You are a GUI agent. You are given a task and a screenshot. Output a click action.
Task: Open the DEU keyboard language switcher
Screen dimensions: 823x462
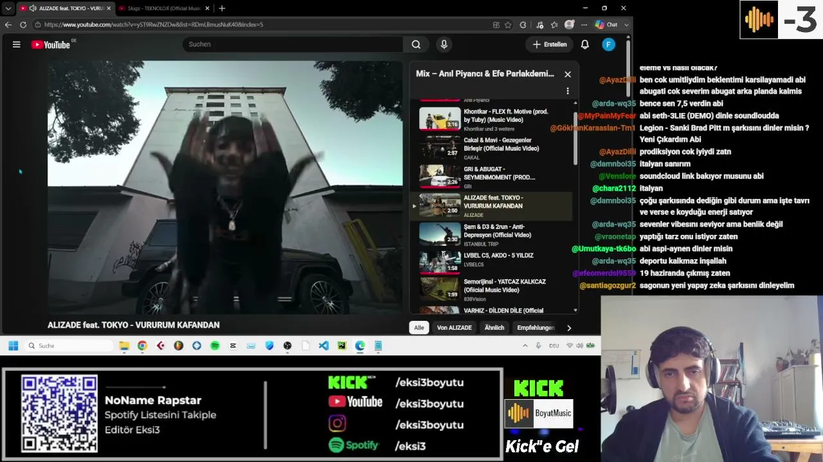click(x=554, y=346)
